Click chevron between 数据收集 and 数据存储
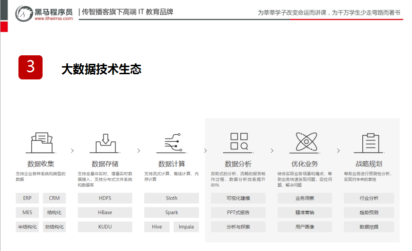Image resolution: width=412 pixels, height=251 pixels. pos(72,151)
